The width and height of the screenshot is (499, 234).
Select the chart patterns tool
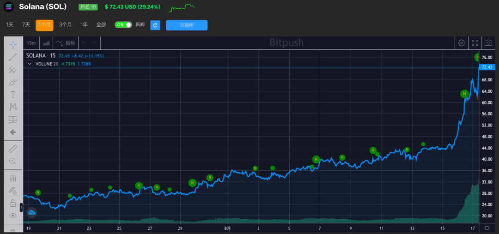pos(13,107)
